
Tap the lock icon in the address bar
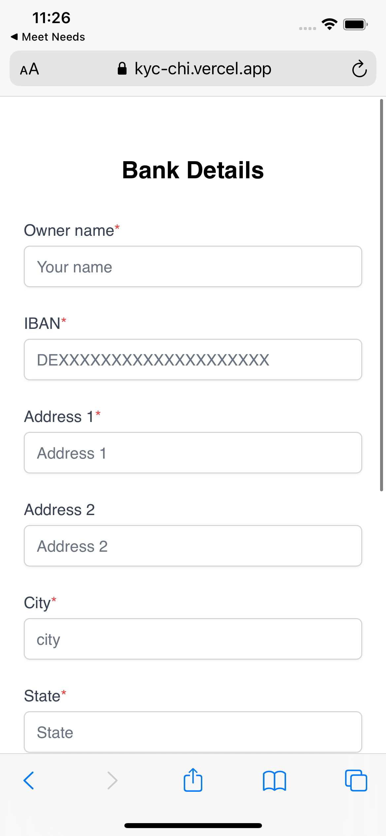122,68
